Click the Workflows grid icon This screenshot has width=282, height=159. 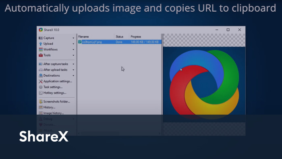coord(41,50)
